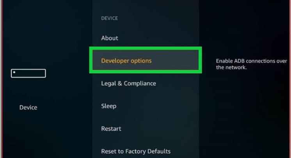Choose the Sleep option

[x=109, y=106]
